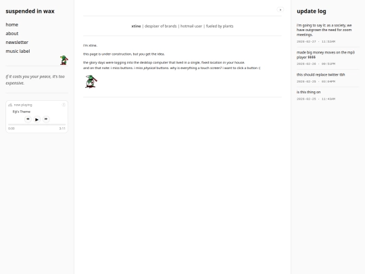Click the 'despiser of brands' tagline text
Viewport: 365px width, 274px height.
[x=161, y=26]
